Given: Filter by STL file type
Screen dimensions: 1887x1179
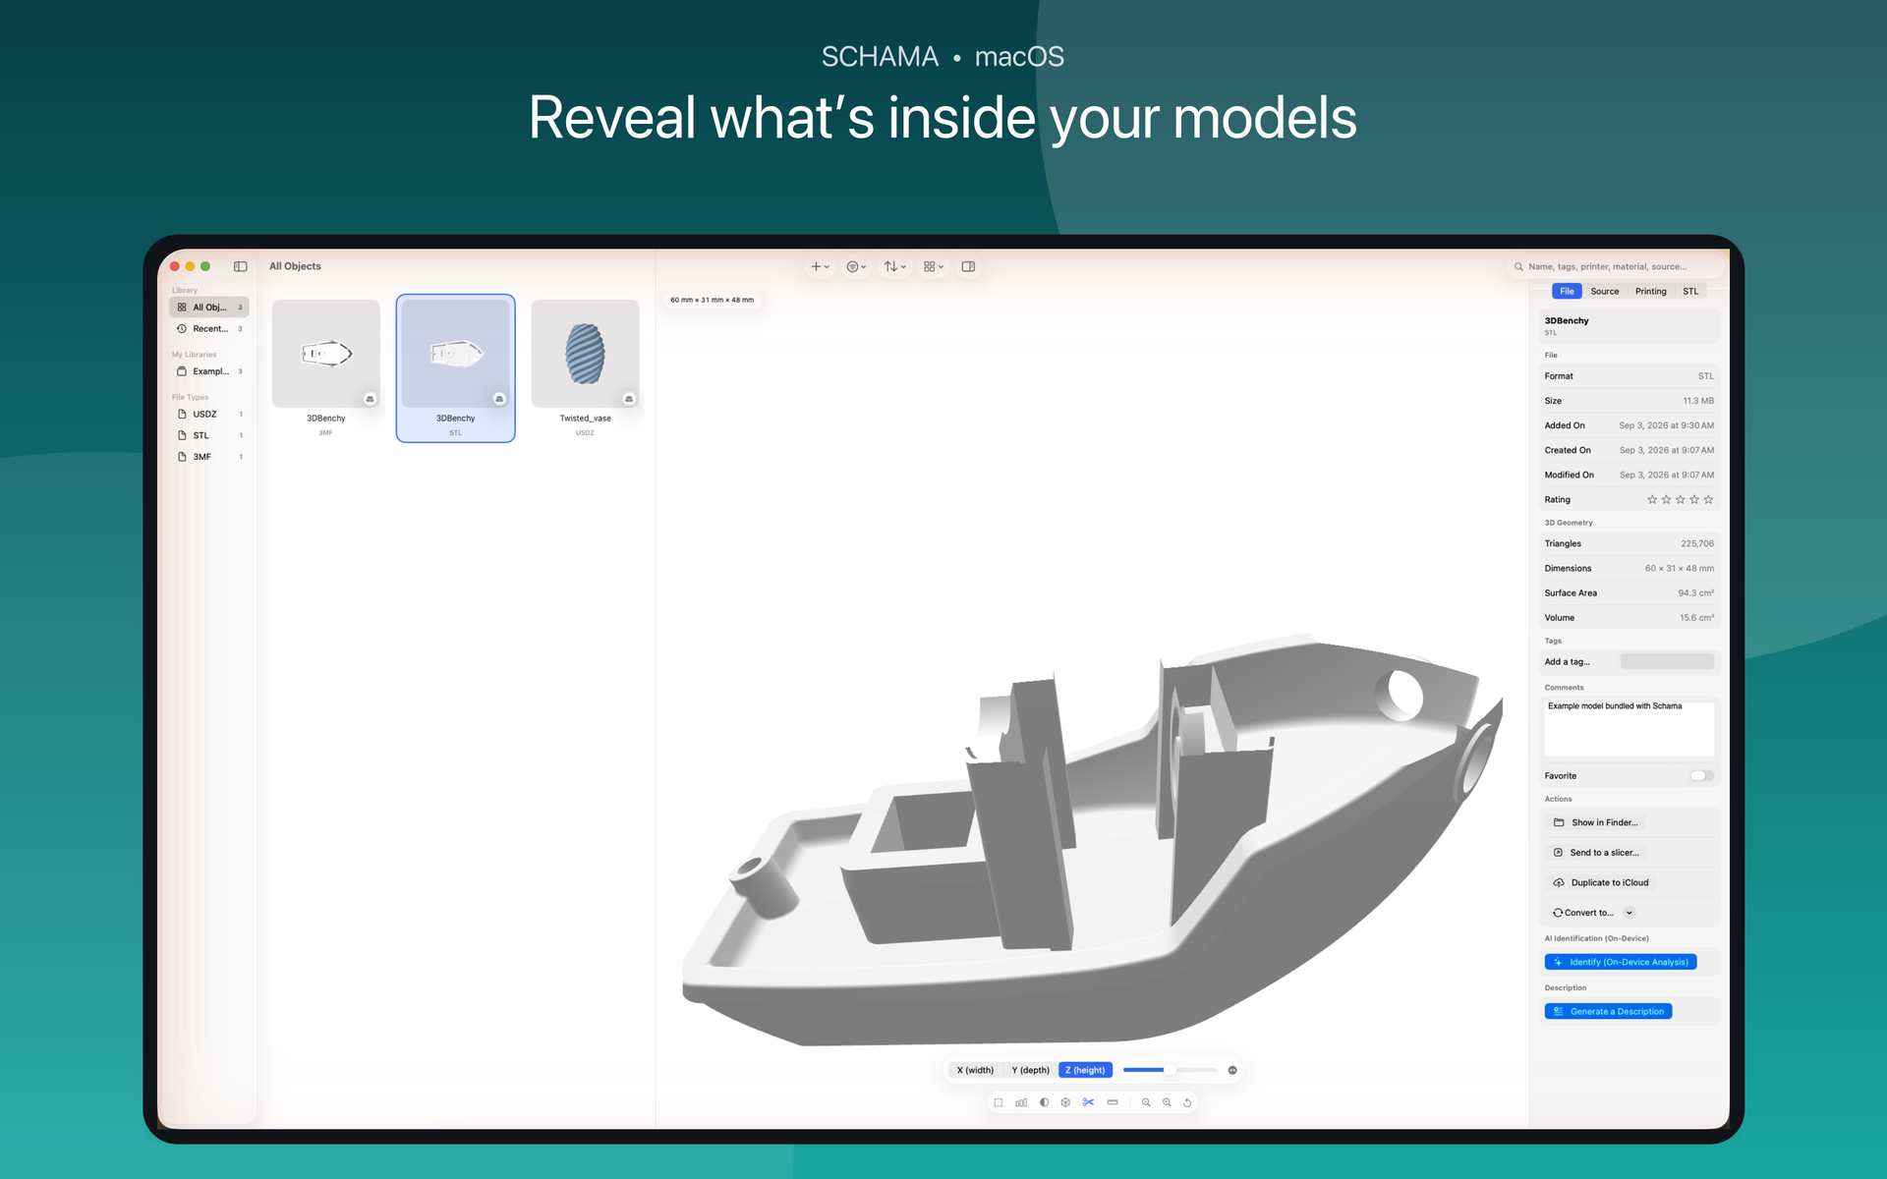Looking at the screenshot, I should tap(209, 435).
